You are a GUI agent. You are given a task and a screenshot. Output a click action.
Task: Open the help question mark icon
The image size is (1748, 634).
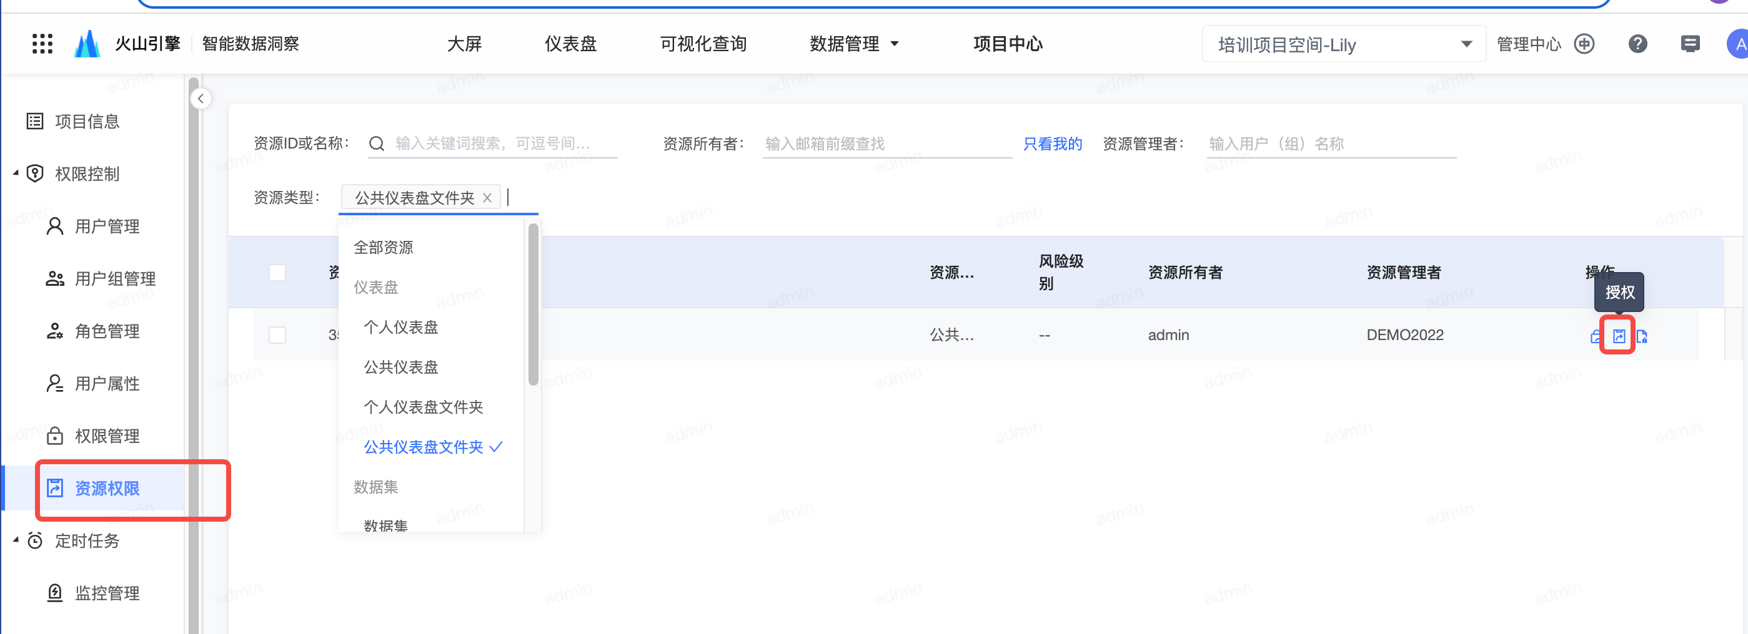(1637, 44)
